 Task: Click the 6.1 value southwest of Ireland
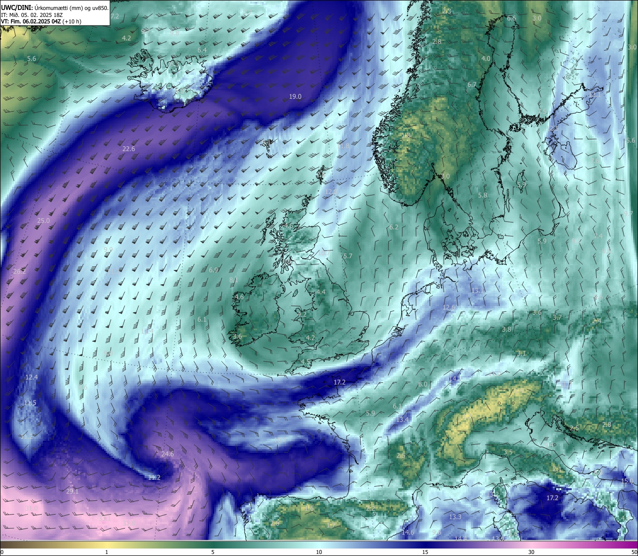[x=201, y=319]
